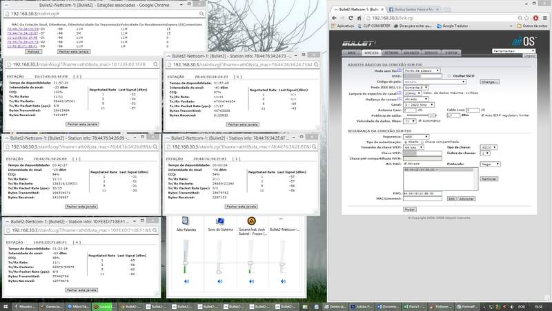
Task: Mute Sons do Sistema in the mixer
Action: click(x=220, y=281)
